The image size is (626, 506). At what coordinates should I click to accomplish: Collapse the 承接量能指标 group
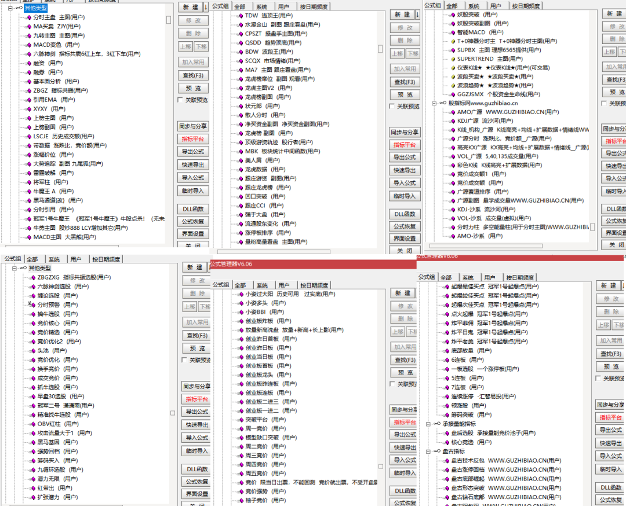click(428, 424)
